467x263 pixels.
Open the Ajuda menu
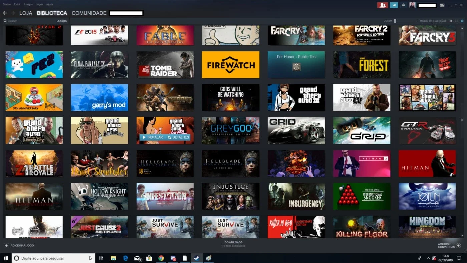(x=49, y=5)
